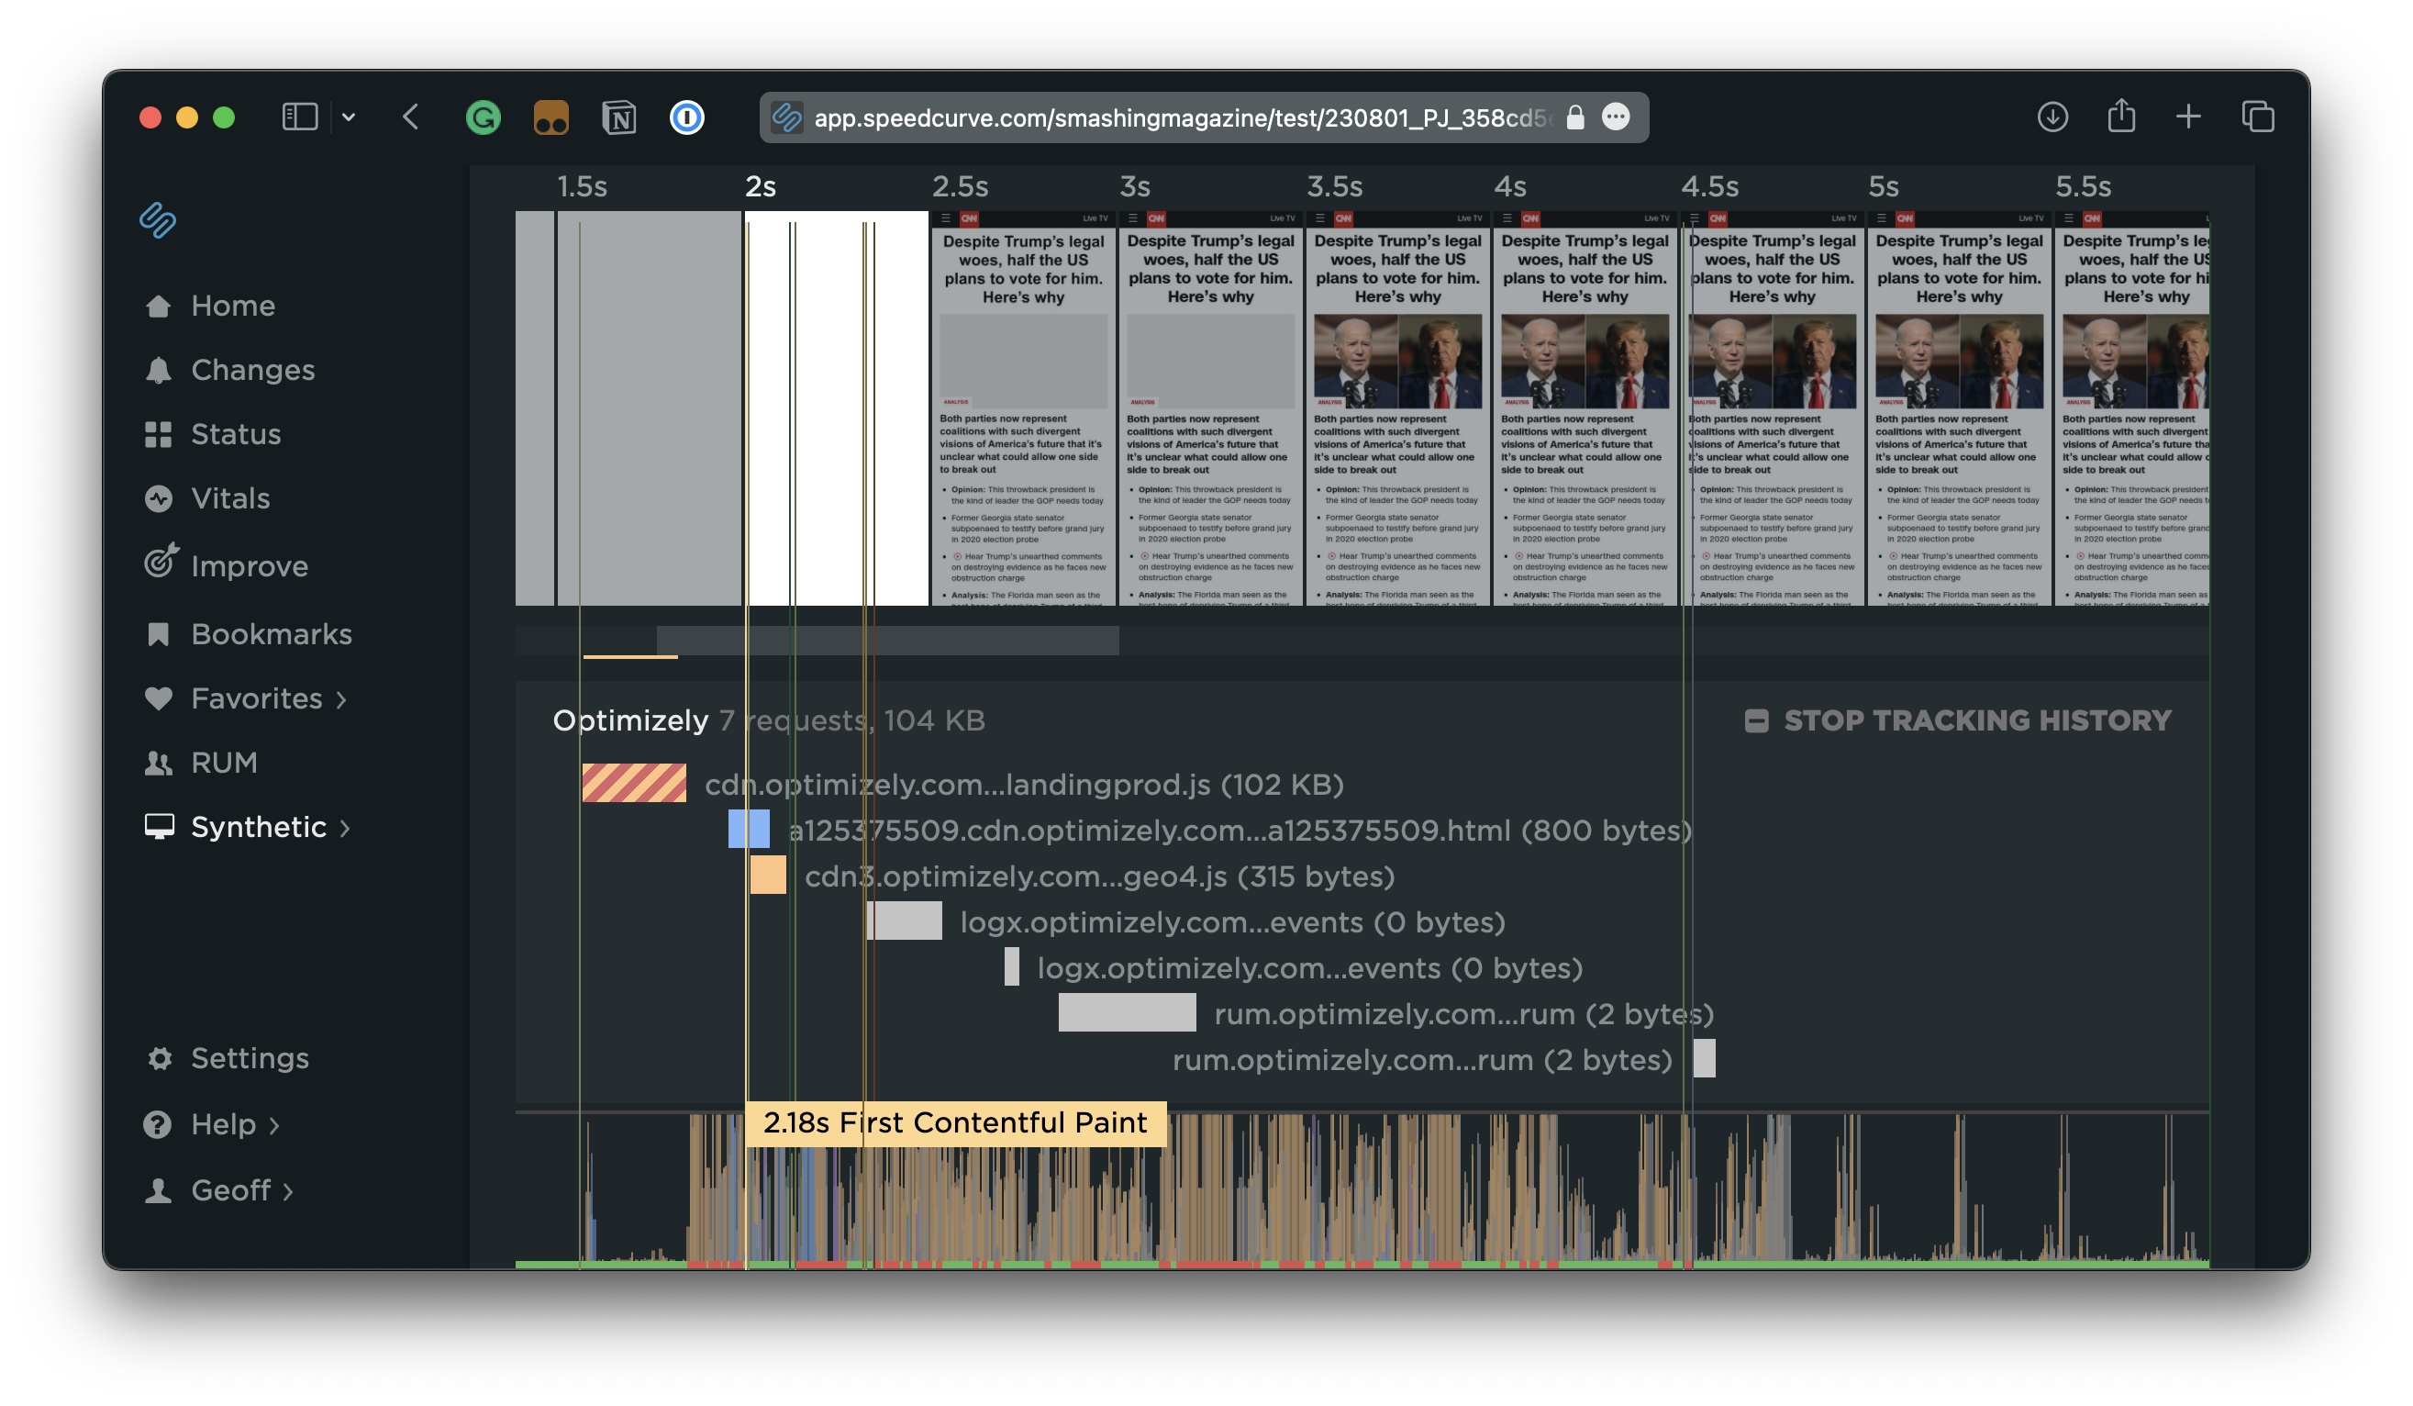The height and width of the screenshot is (1406, 2413).
Task: Open the 1Password browser extension icon
Action: pos(685,117)
